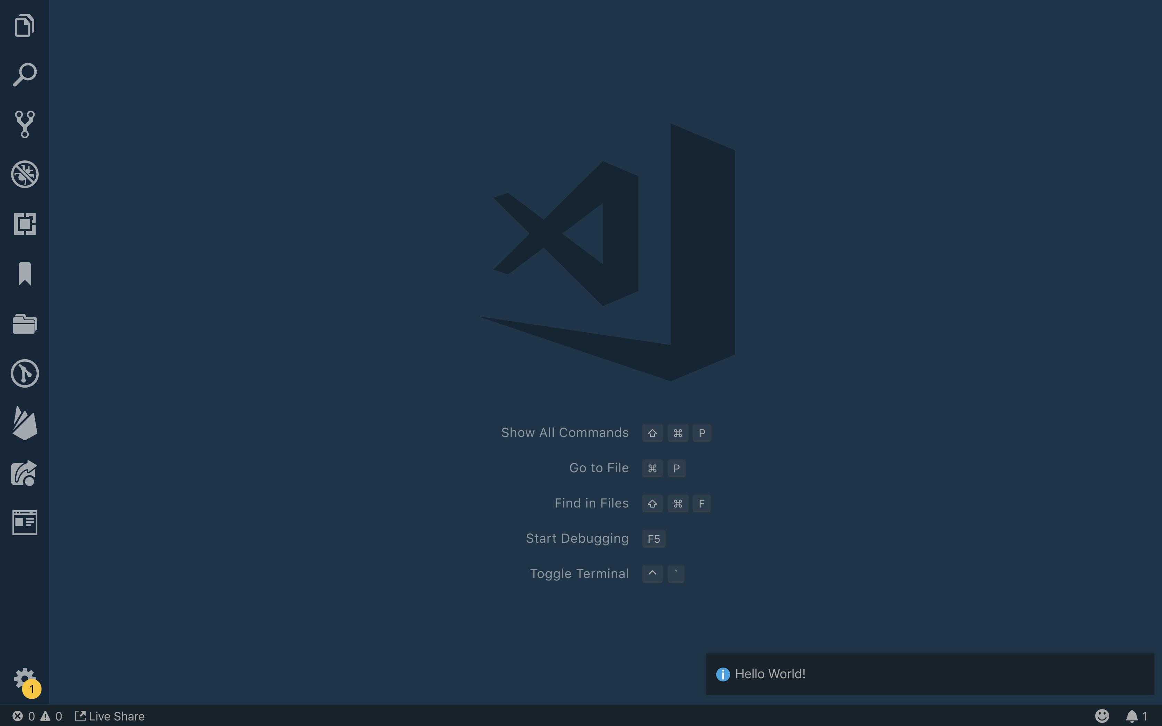
Task: Open the GitLens view
Action: coord(24,374)
